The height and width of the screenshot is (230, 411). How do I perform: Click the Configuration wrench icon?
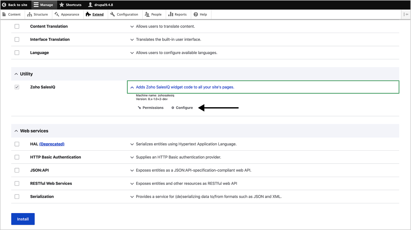click(x=112, y=14)
